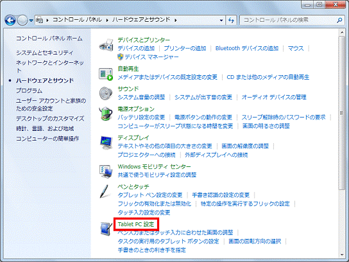This screenshot has height=262, width=349.
Task: Click the control panel icon in address bar
Action: (x=40, y=20)
